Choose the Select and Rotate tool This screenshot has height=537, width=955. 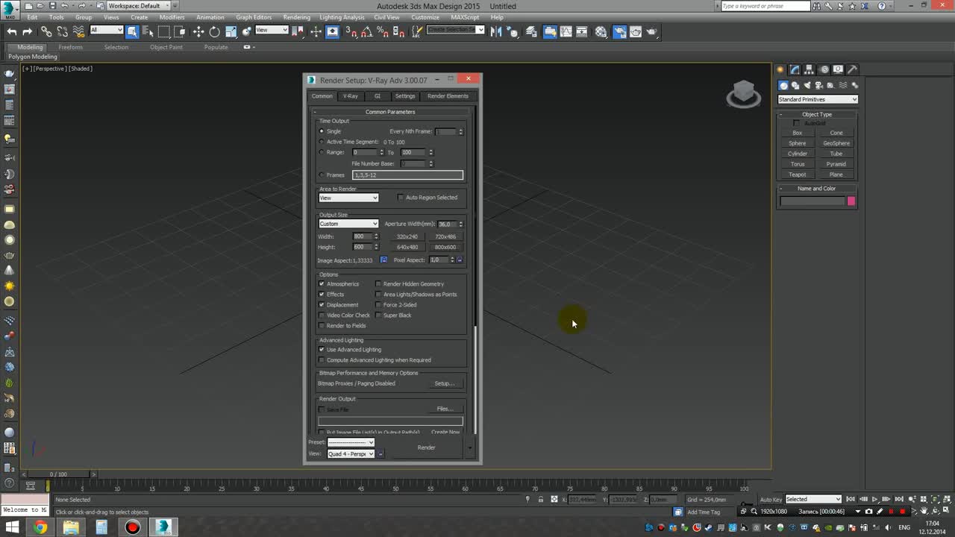(x=215, y=31)
